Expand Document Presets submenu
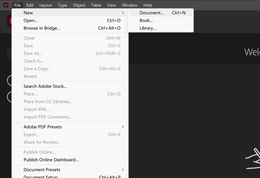The height and width of the screenshot is (178, 260). (123, 170)
